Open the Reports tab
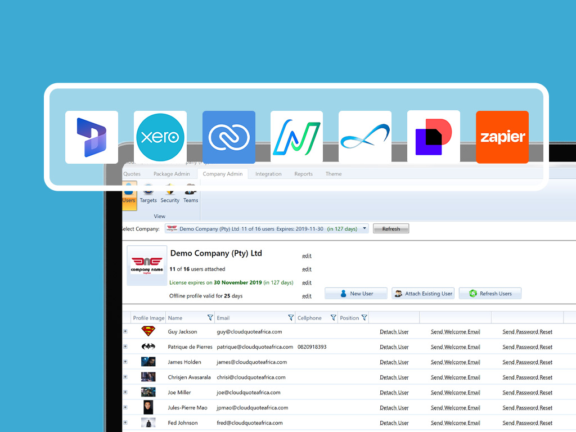576x432 pixels. click(x=303, y=174)
